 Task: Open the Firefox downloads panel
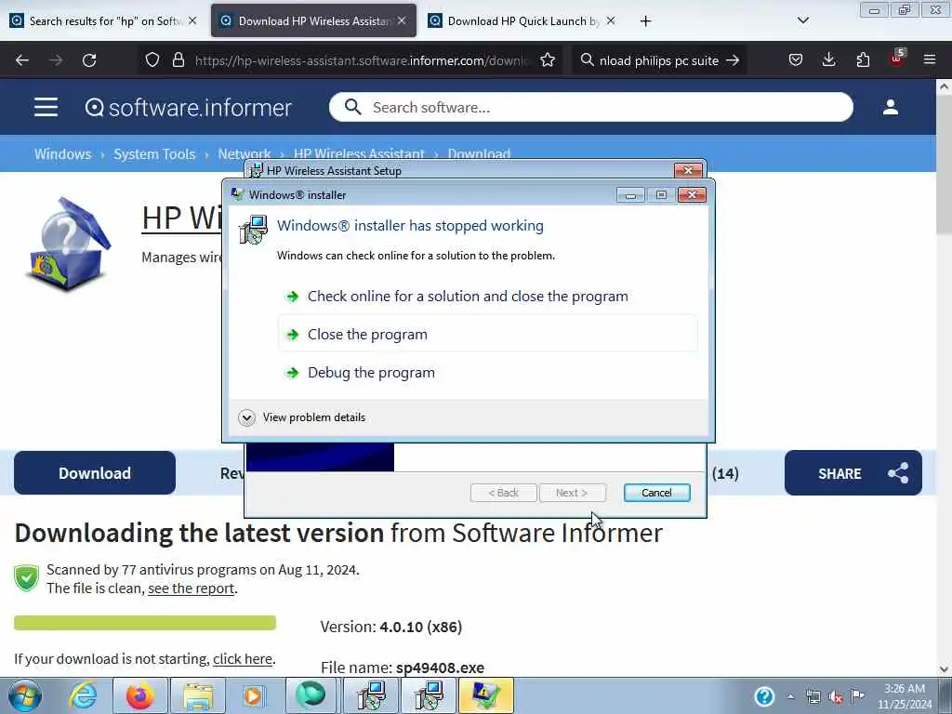pos(828,60)
